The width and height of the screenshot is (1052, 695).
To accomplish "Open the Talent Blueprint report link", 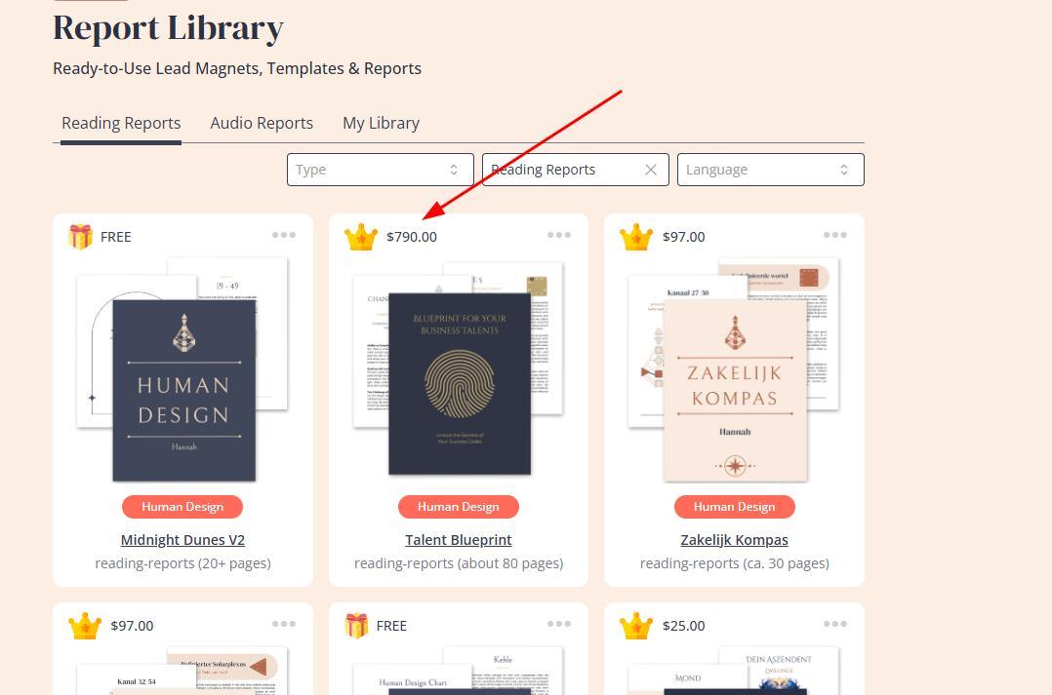I will [459, 539].
